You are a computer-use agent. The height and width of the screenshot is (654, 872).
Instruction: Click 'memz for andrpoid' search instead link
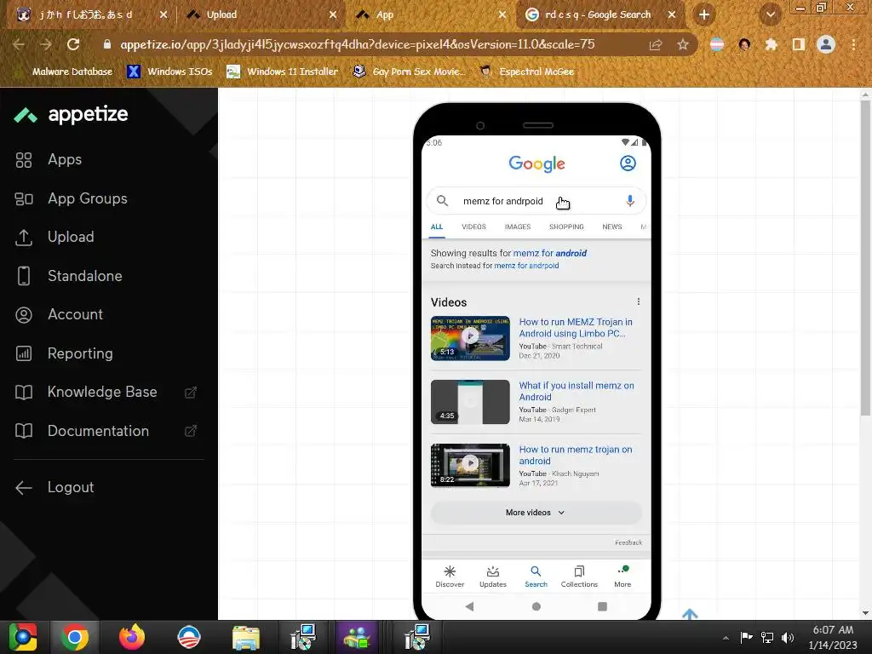526,266
